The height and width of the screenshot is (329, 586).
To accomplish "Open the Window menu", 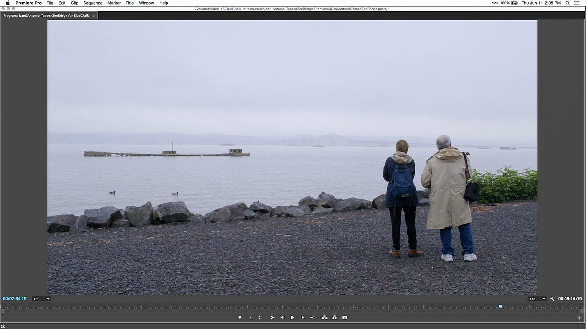I will (x=146, y=3).
